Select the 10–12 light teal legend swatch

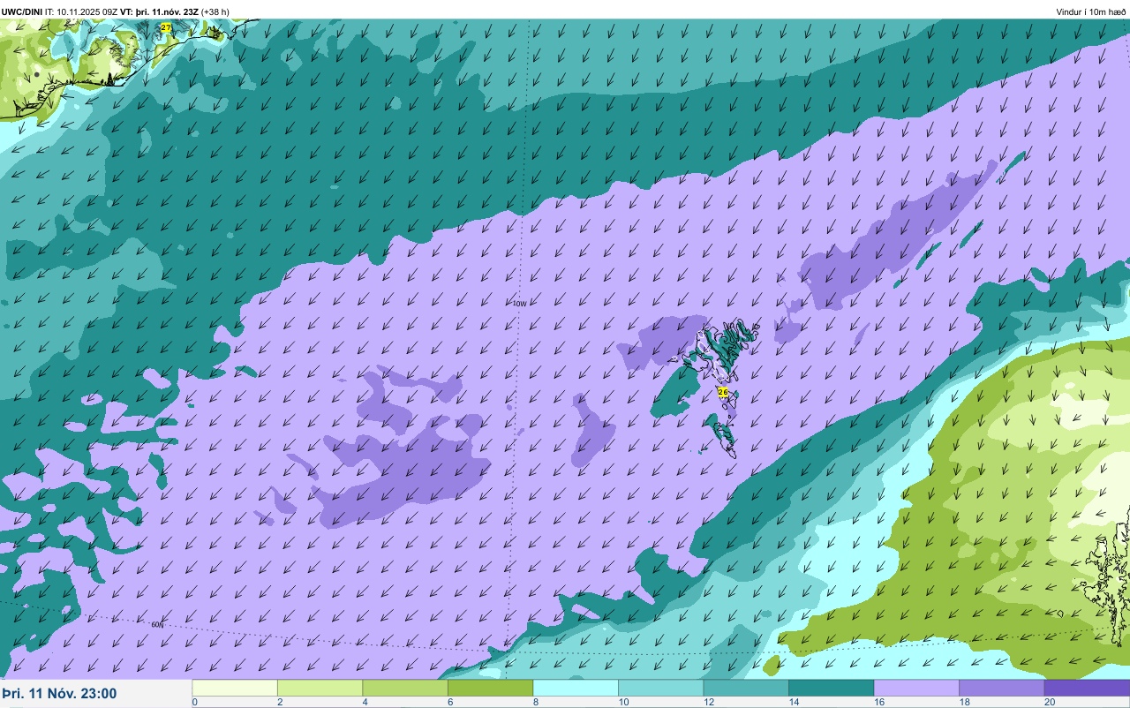point(661,688)
